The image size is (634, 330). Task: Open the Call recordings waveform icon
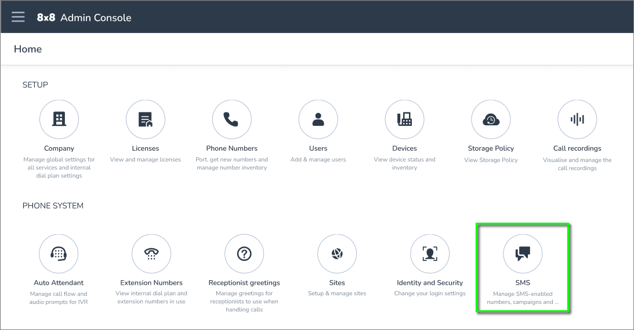click(577, 119)
